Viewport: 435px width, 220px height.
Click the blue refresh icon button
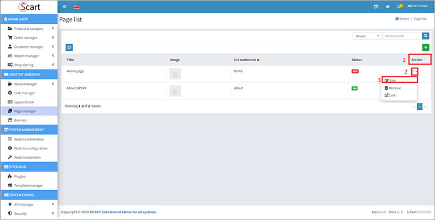(x=69, y=47)
